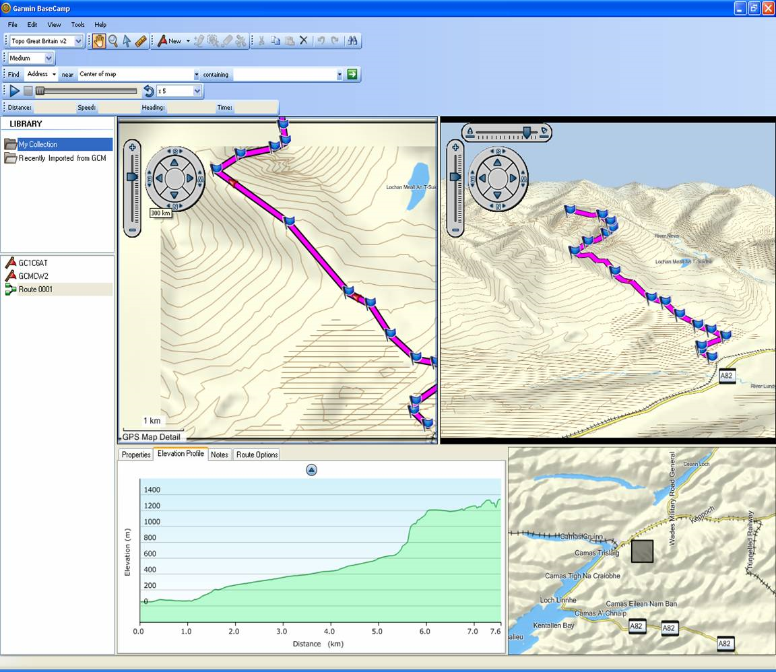Click the 3D view tilt slider handle

[527, 133]
